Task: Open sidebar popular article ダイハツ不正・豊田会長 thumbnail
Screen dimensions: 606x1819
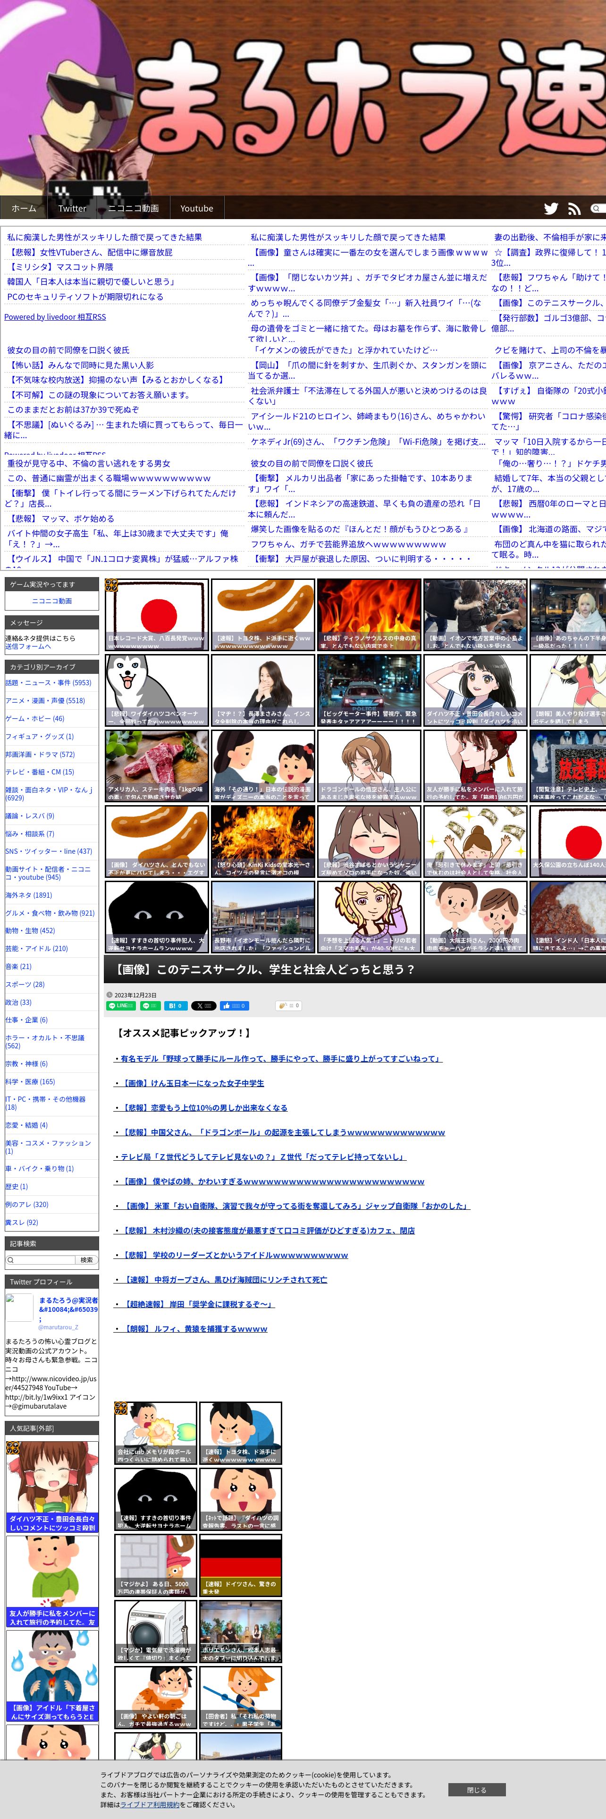Action: click(x=52, y=1487)
